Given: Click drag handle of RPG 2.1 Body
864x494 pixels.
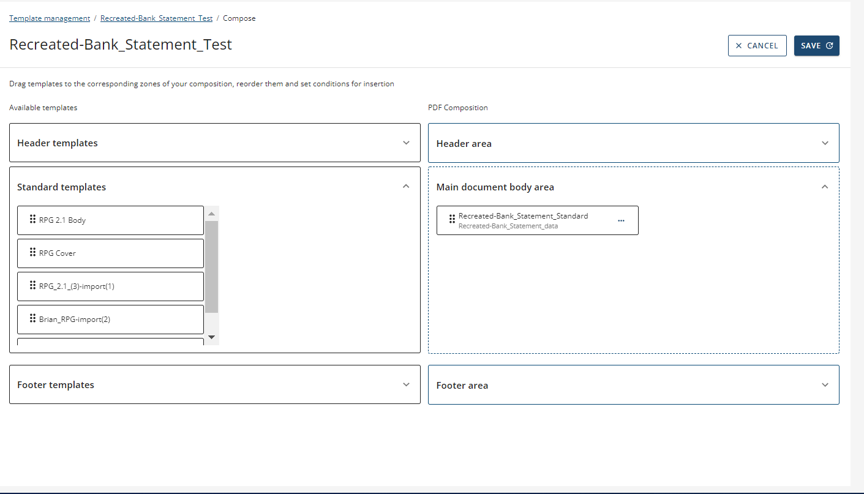Looking at the screenshot, I should (x=32, y=219).
